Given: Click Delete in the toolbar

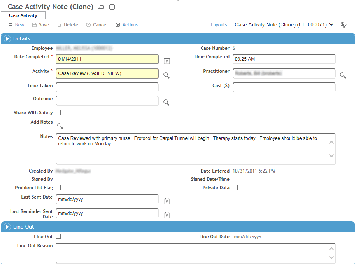Looking at the screenshot, I should click(x=67, y=25).
